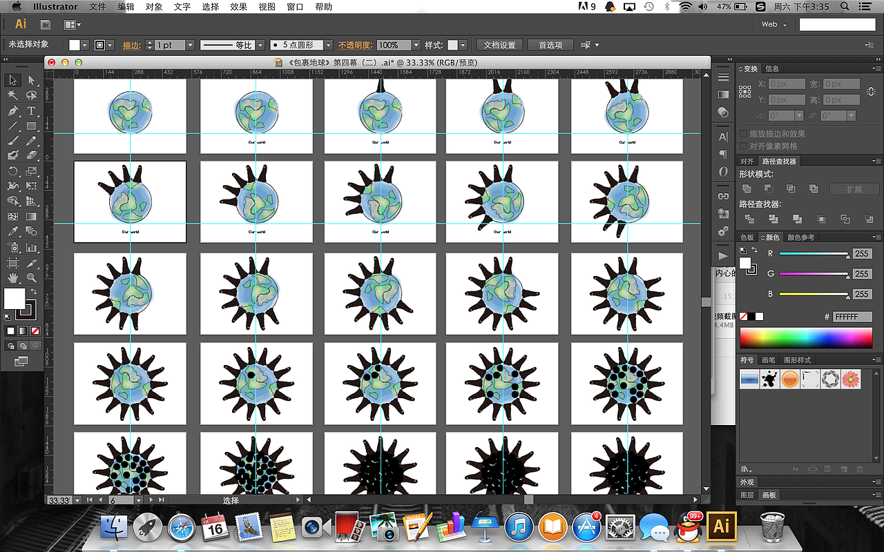Grab the Hand tool

(13, 277)
